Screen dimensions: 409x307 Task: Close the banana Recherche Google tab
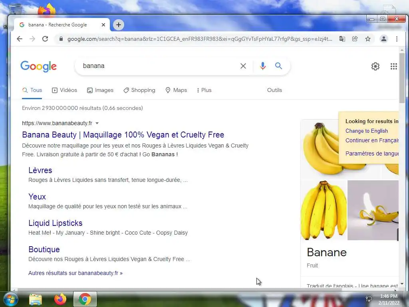[103, 25]
